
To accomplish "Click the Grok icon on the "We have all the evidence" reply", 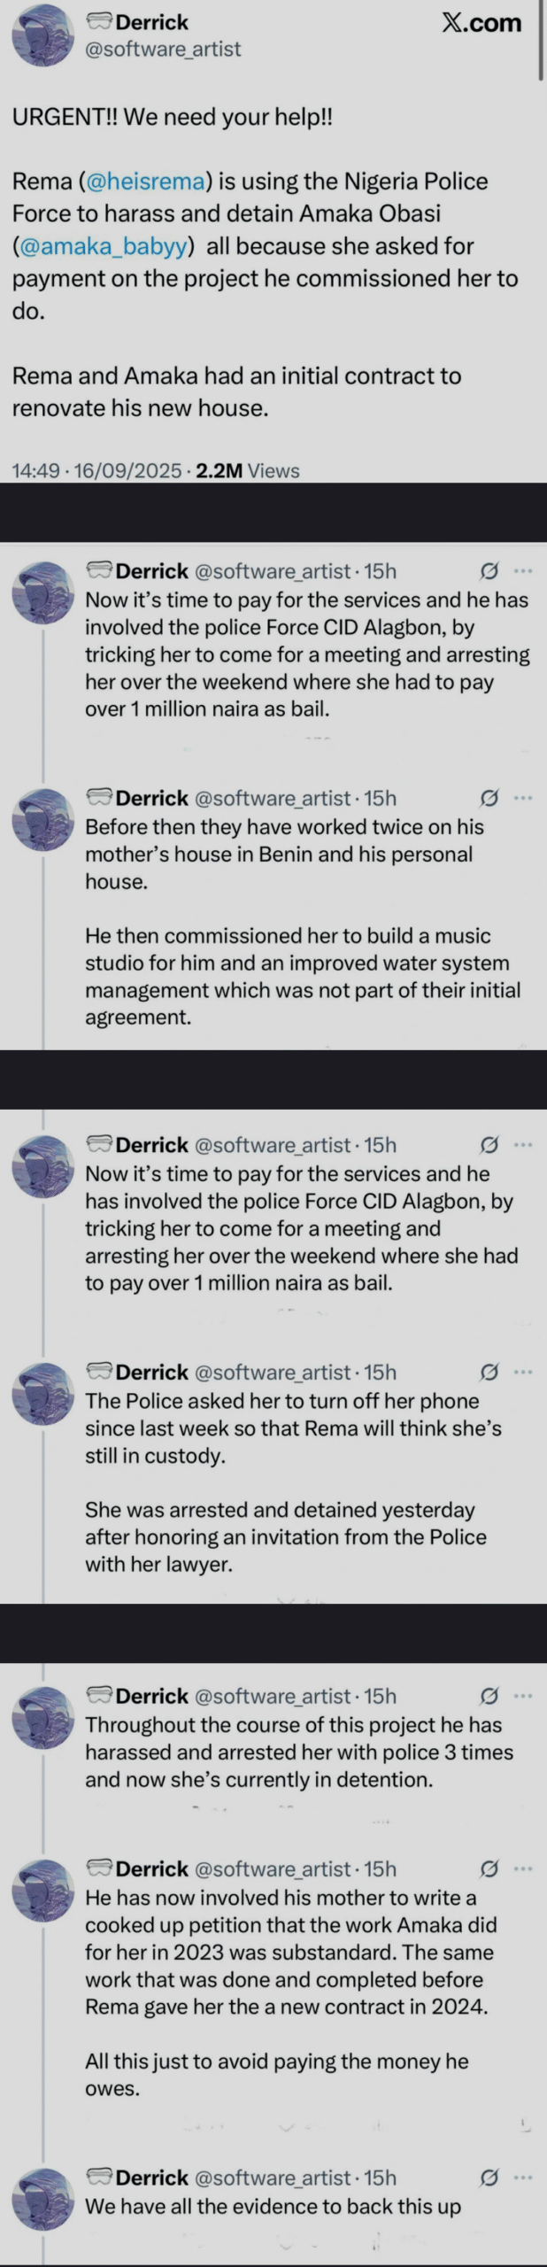I will point(488,2178).
